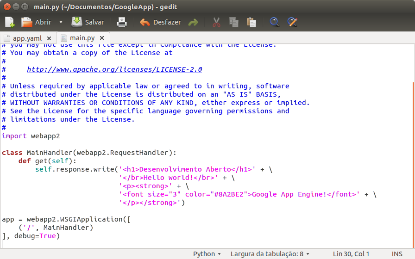Click the Abrir open file button
Screen dimensions: 415x259
click(x=36, y=22)
